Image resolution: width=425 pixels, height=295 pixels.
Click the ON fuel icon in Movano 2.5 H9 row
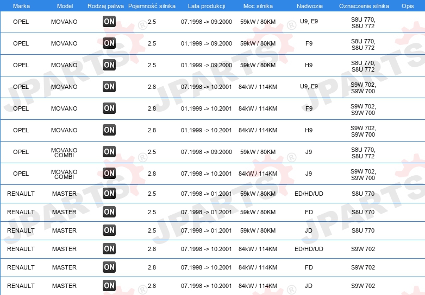coord(109,65)
